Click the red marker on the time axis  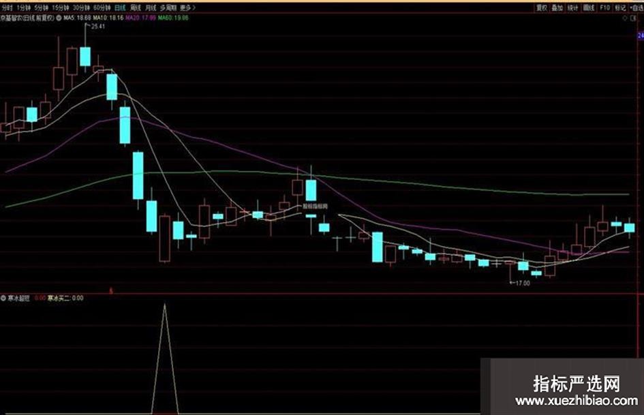(110, 290)
